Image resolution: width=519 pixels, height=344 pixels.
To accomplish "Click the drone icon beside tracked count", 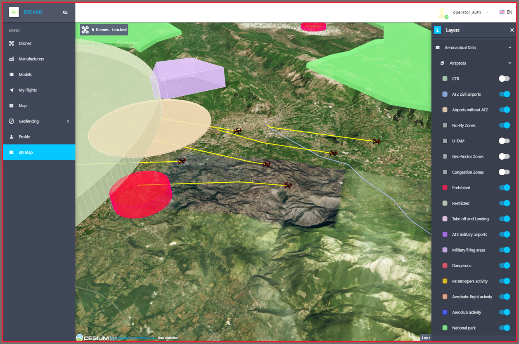I will 85,30.
